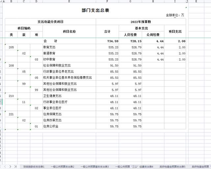Select the 一般公共预算基本支出表3 sheet tab
This screenshot has width=211, height=169.
click(x=96, y=167)
